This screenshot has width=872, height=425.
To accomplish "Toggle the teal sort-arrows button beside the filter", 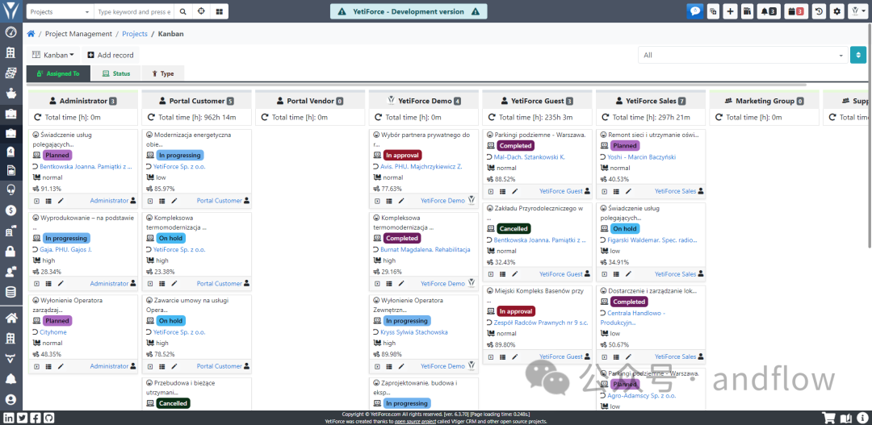I will [858, 55].
